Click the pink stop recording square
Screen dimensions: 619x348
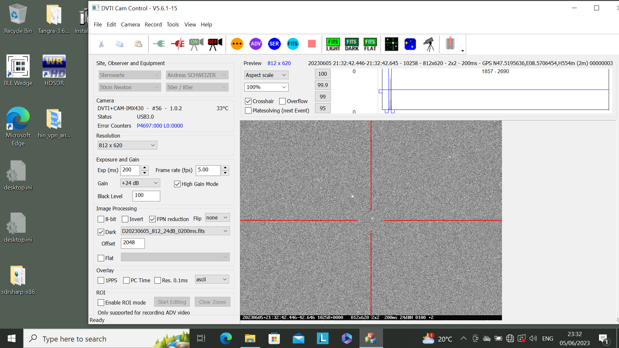pos(312,44)
